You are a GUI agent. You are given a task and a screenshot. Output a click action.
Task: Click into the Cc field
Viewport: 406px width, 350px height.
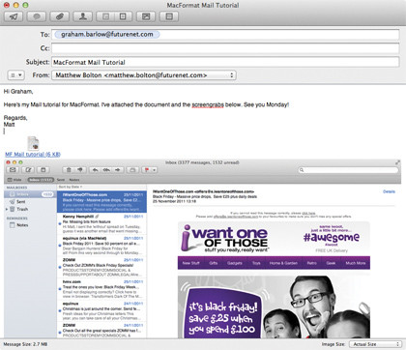(x=225, y=48)
